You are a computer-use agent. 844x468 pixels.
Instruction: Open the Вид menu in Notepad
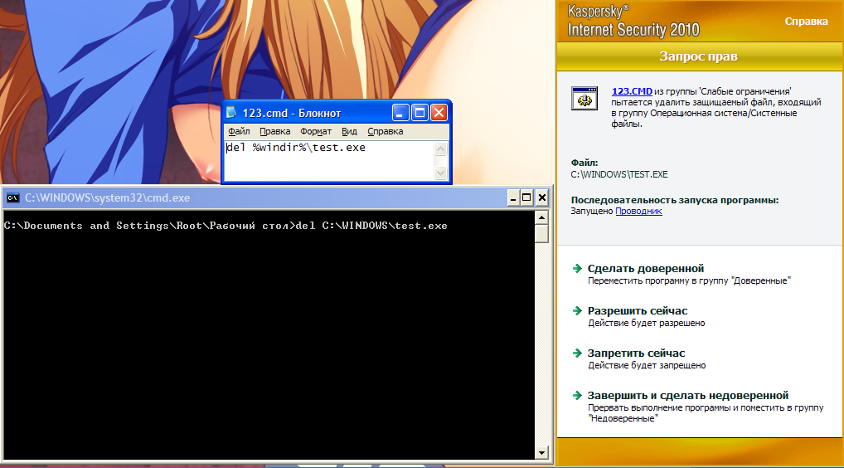pyautogui.click(x=349, y=131)
